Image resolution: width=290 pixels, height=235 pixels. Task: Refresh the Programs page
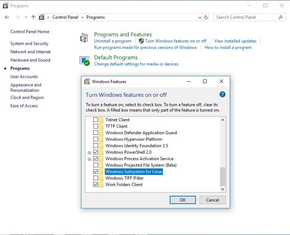point(206,17)
